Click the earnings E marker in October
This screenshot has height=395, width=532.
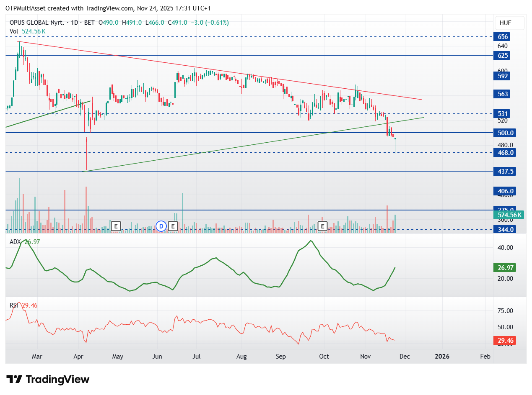322,226
